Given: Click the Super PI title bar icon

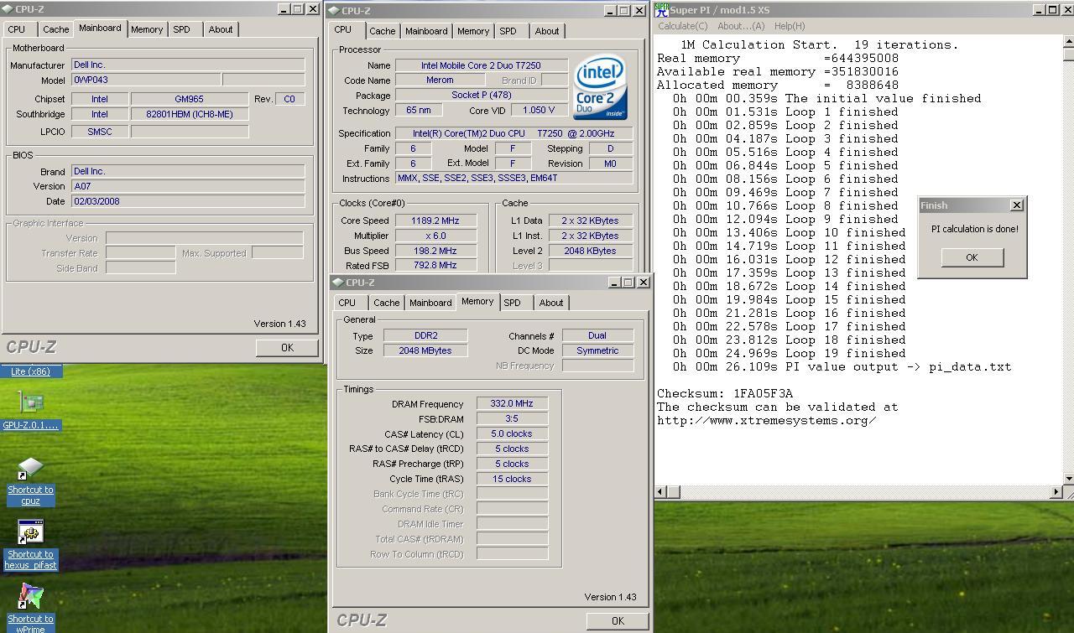Looking at the screenshot, I should [661, 10].
